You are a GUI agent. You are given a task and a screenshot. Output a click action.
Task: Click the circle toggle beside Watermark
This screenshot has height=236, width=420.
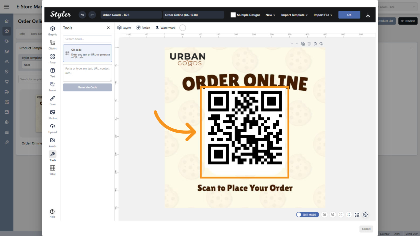coord(183,28)
